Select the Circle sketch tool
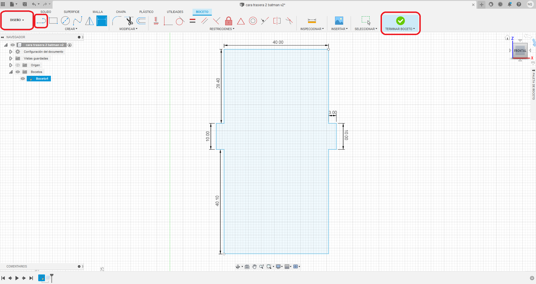 65,21
